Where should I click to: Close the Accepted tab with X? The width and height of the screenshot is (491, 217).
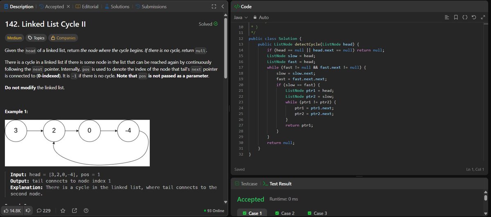tap(68, 7)
